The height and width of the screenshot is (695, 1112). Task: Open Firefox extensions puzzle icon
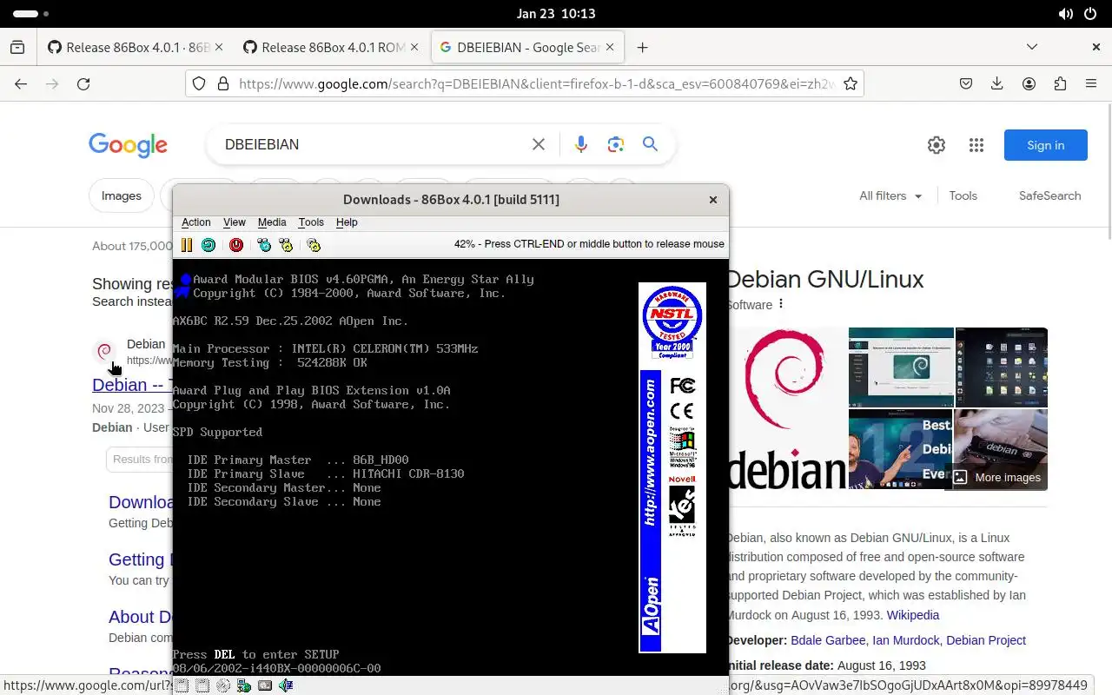[x=1060, y=84]
